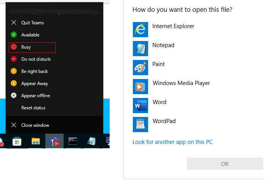The width and height of the screenshot is (265, 183).
Task: Choose WordPad label in app list
Action: tap(164, 121)
